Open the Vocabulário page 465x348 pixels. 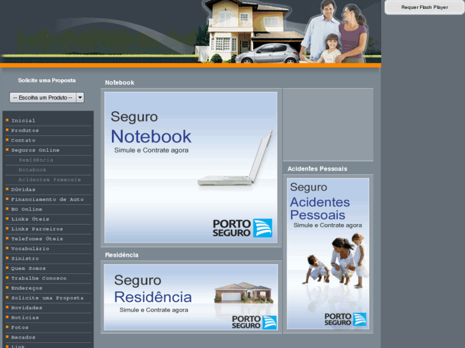pyautogui.click(x=30, y=248)
